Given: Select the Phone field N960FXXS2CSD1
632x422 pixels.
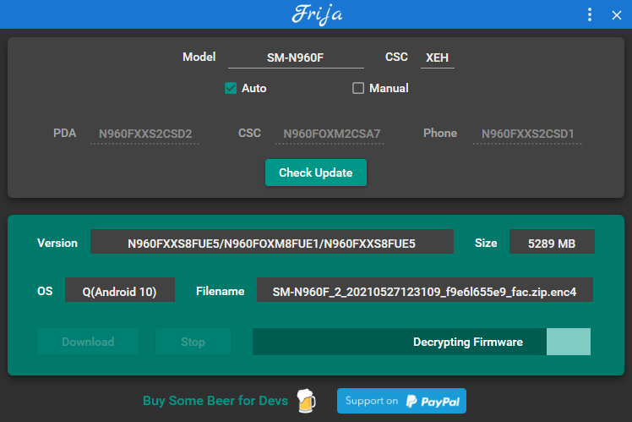Looking at the screenshot, I should pos(527,134).
